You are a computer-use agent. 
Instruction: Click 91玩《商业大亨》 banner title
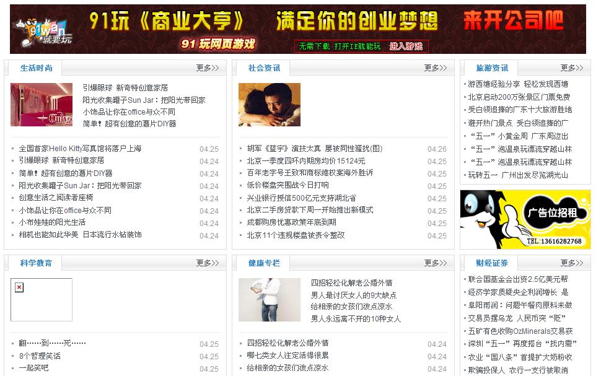click(x=165, y=20)
